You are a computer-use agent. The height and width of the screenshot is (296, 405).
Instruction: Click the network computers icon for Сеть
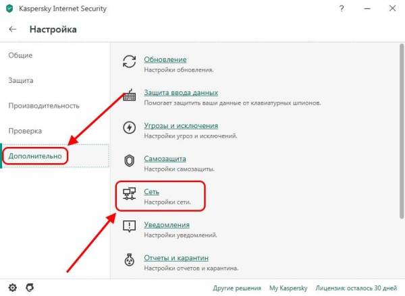(129, 194)
